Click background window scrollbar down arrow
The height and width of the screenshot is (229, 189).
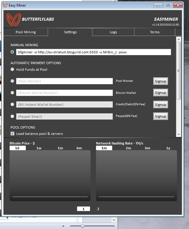(114, 220)
